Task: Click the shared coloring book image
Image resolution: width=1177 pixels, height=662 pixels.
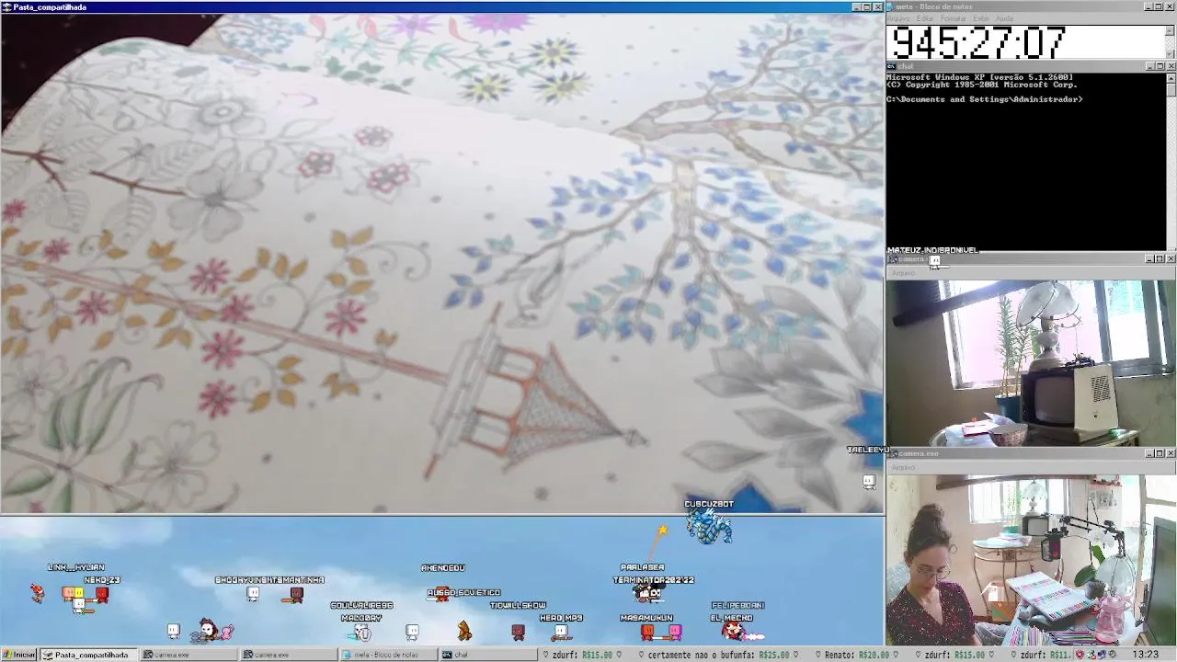Action: (x=441, y=263)
